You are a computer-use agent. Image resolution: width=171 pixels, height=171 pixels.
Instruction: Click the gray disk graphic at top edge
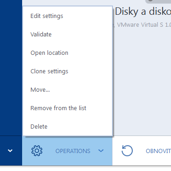point(158,1)
